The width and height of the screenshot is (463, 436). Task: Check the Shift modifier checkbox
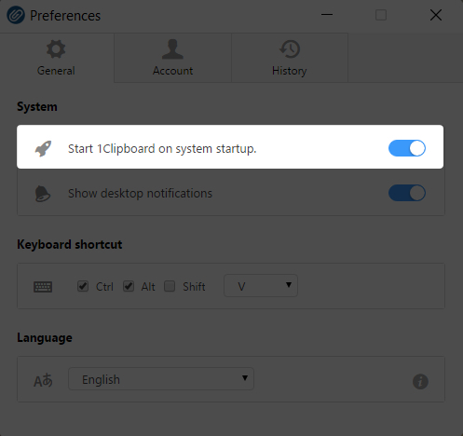tap(170, 286)
